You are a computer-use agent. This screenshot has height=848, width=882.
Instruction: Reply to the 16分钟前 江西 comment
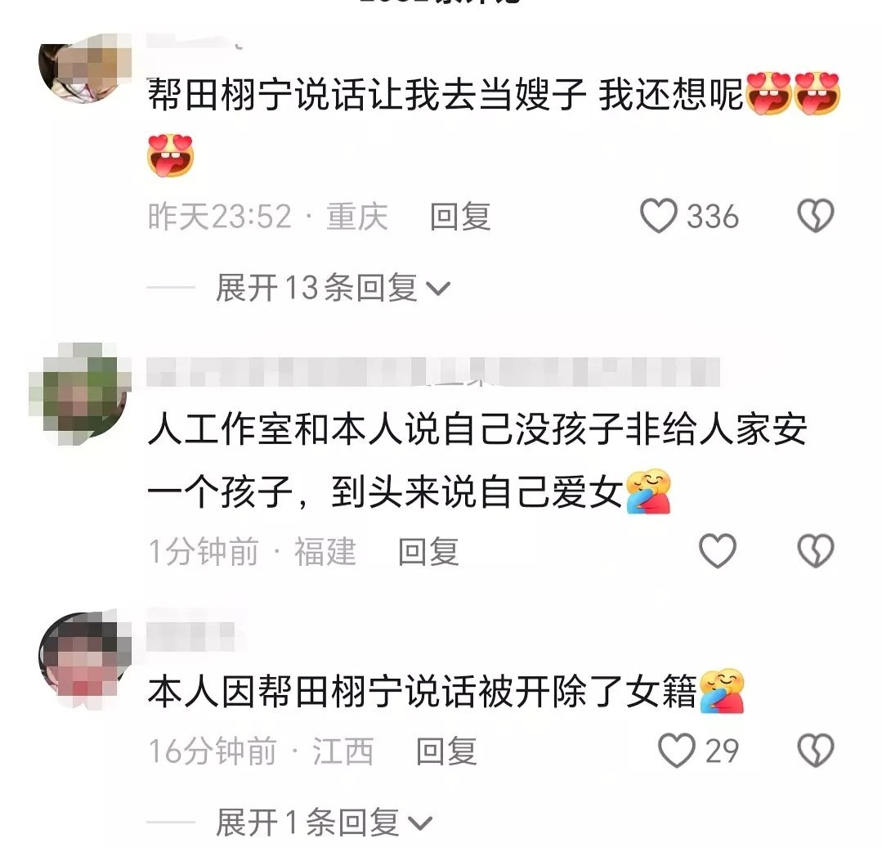coord(446,752)
